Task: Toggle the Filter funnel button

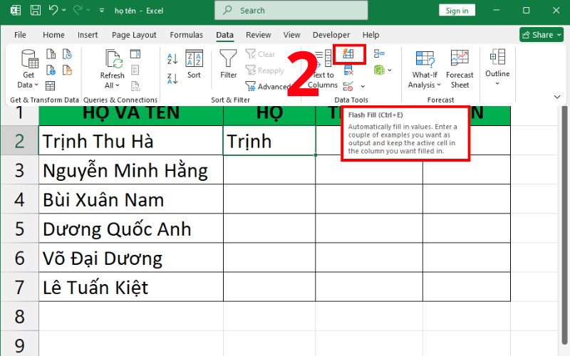Action: click(228, 64)
